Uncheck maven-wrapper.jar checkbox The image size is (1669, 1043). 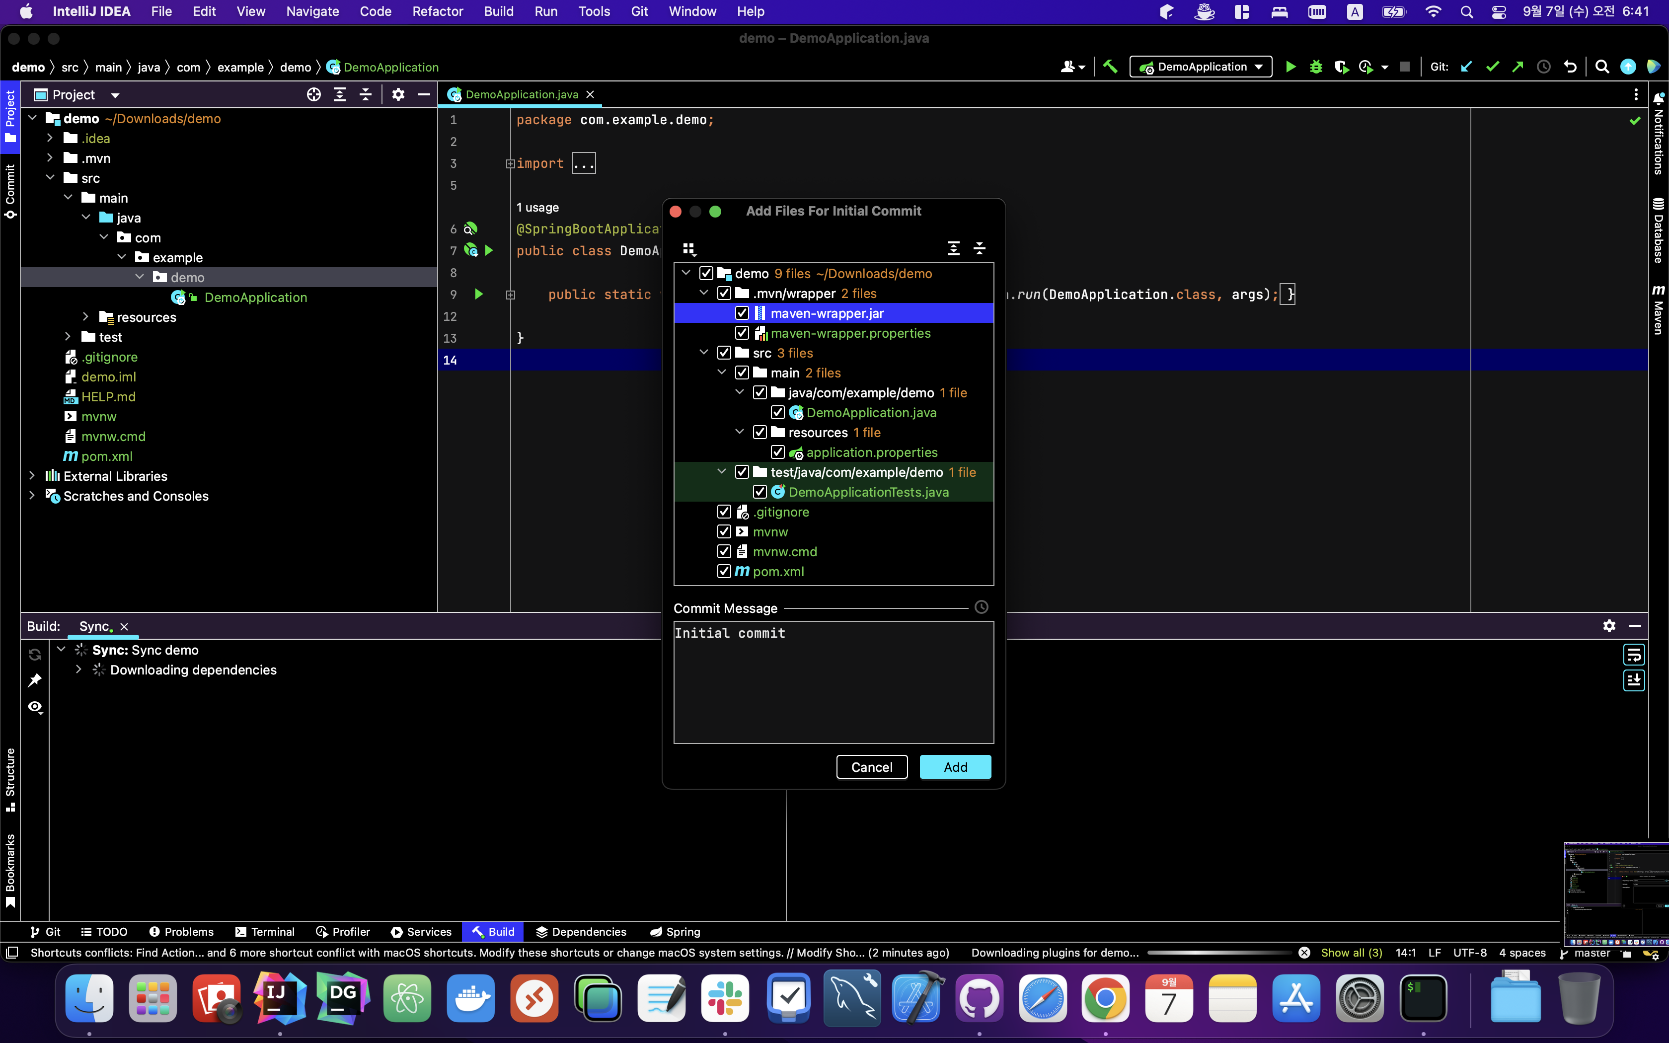click(x=742, y=313)
